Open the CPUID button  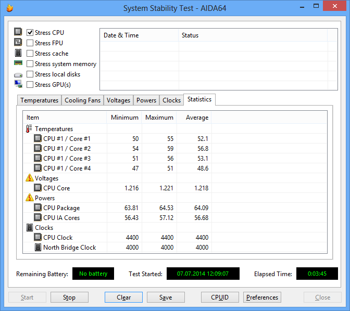pos(220,297)
